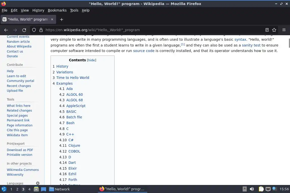Open Special pages link
This screenshot has height=193, width=290.
(17, 115)
